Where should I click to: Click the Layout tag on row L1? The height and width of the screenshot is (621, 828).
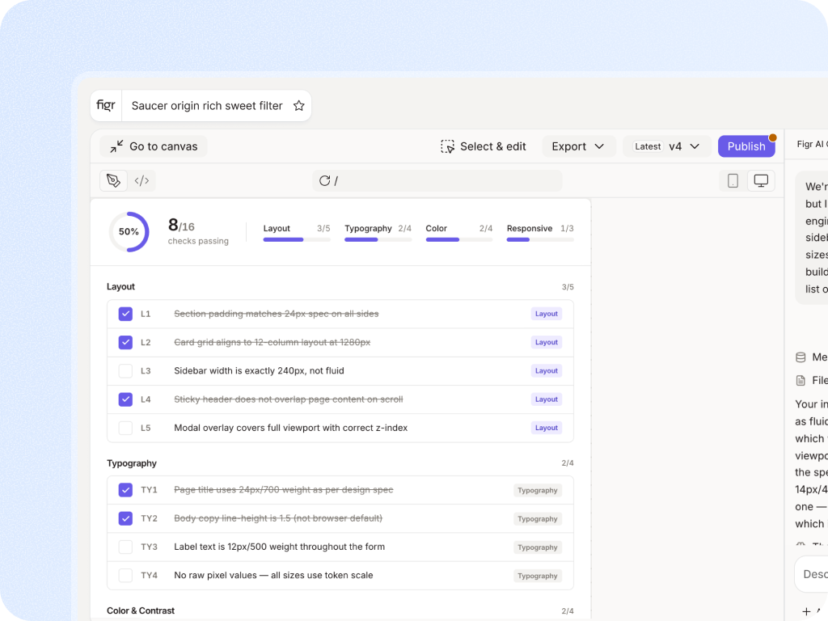[546, 314]
